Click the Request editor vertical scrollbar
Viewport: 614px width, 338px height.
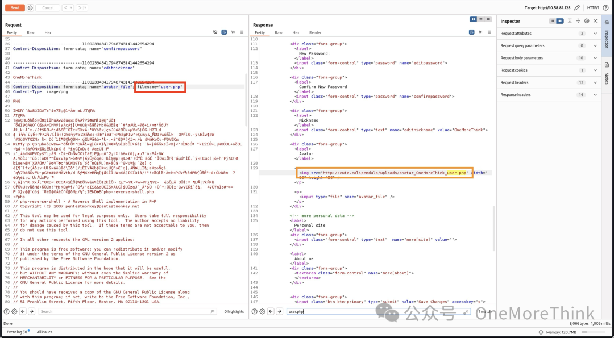click(x=246, y=100)
